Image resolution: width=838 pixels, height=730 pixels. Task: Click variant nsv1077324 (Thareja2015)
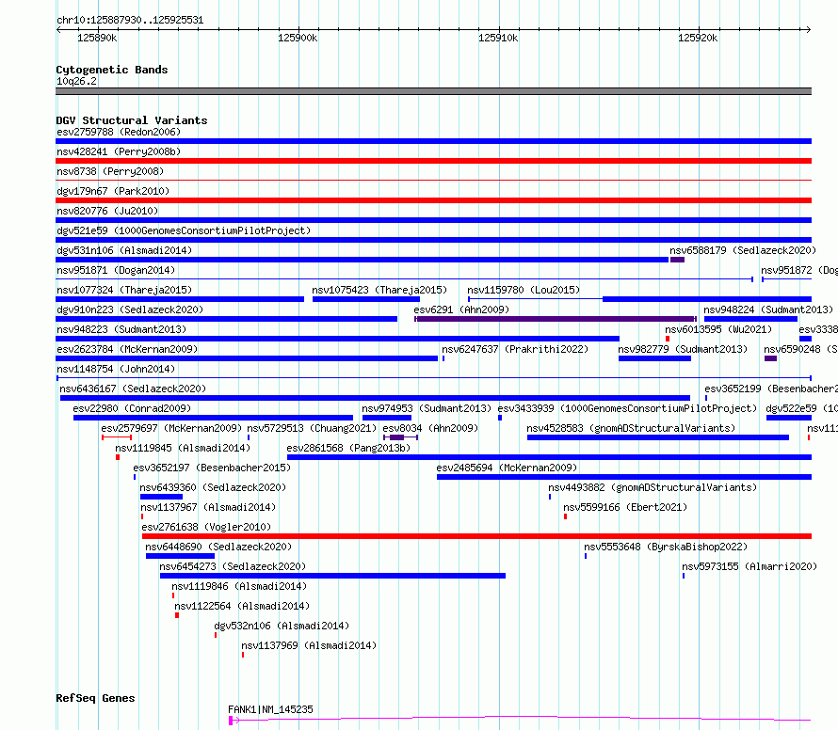(124, 290)
